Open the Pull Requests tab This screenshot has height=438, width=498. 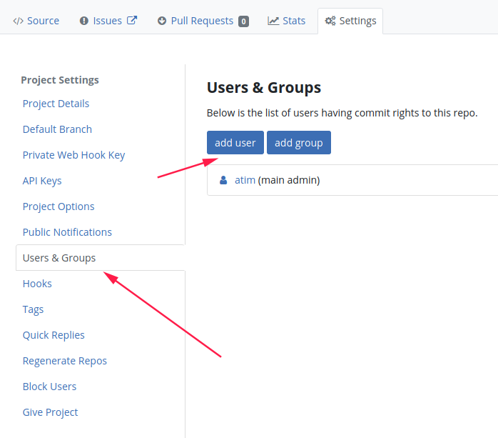tap(203, 21)
